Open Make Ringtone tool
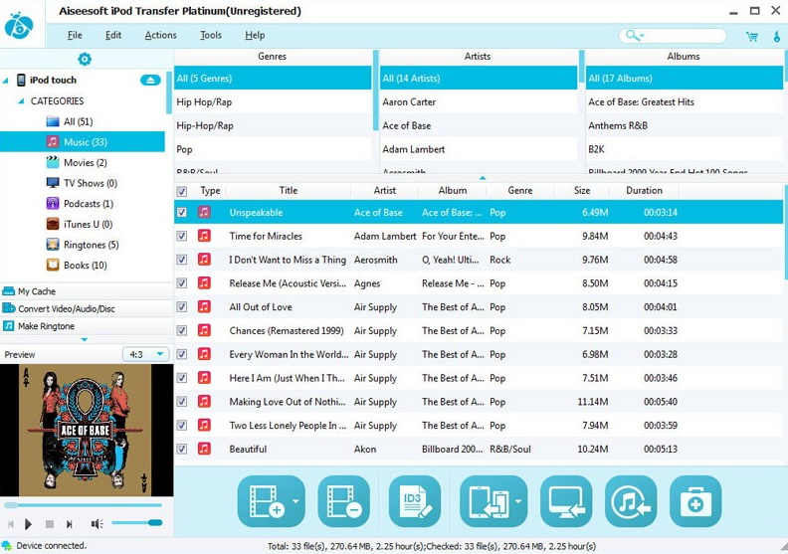Image resolution: width=788 pixels, height=554 pixels. (x=87, y=326)
